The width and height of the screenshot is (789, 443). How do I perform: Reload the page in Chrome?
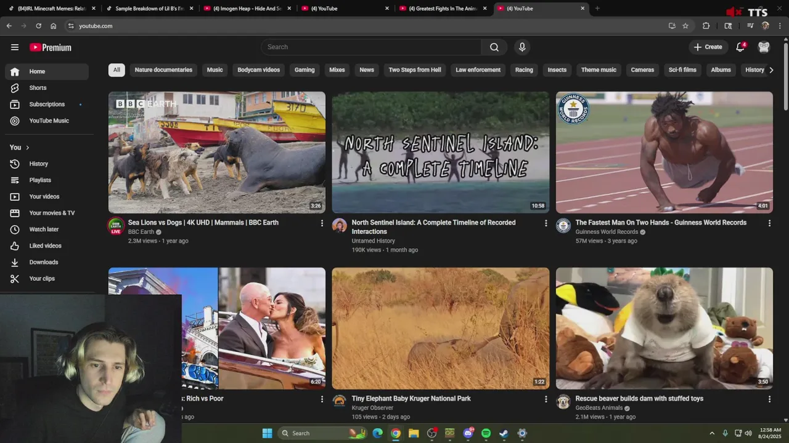click(x=38, y=26)
